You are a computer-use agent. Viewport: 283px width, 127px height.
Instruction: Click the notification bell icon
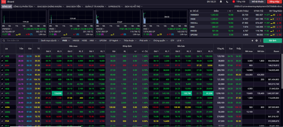pyautogui.click(x=221, y=2)
